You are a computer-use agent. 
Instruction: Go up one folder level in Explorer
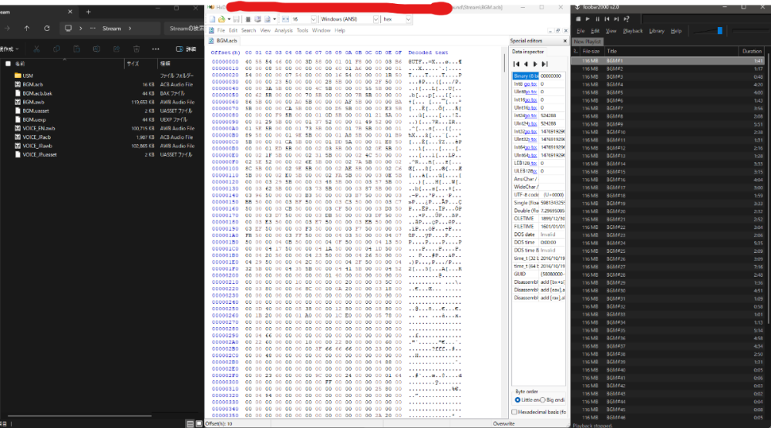[x=27, y=29]
